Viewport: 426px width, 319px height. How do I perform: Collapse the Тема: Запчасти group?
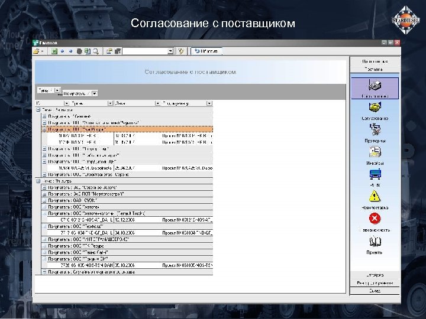click(38, 110)
